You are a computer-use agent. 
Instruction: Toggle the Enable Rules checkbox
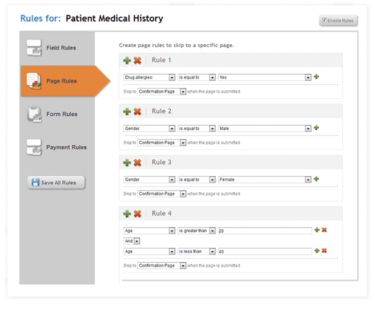(324, 20)
